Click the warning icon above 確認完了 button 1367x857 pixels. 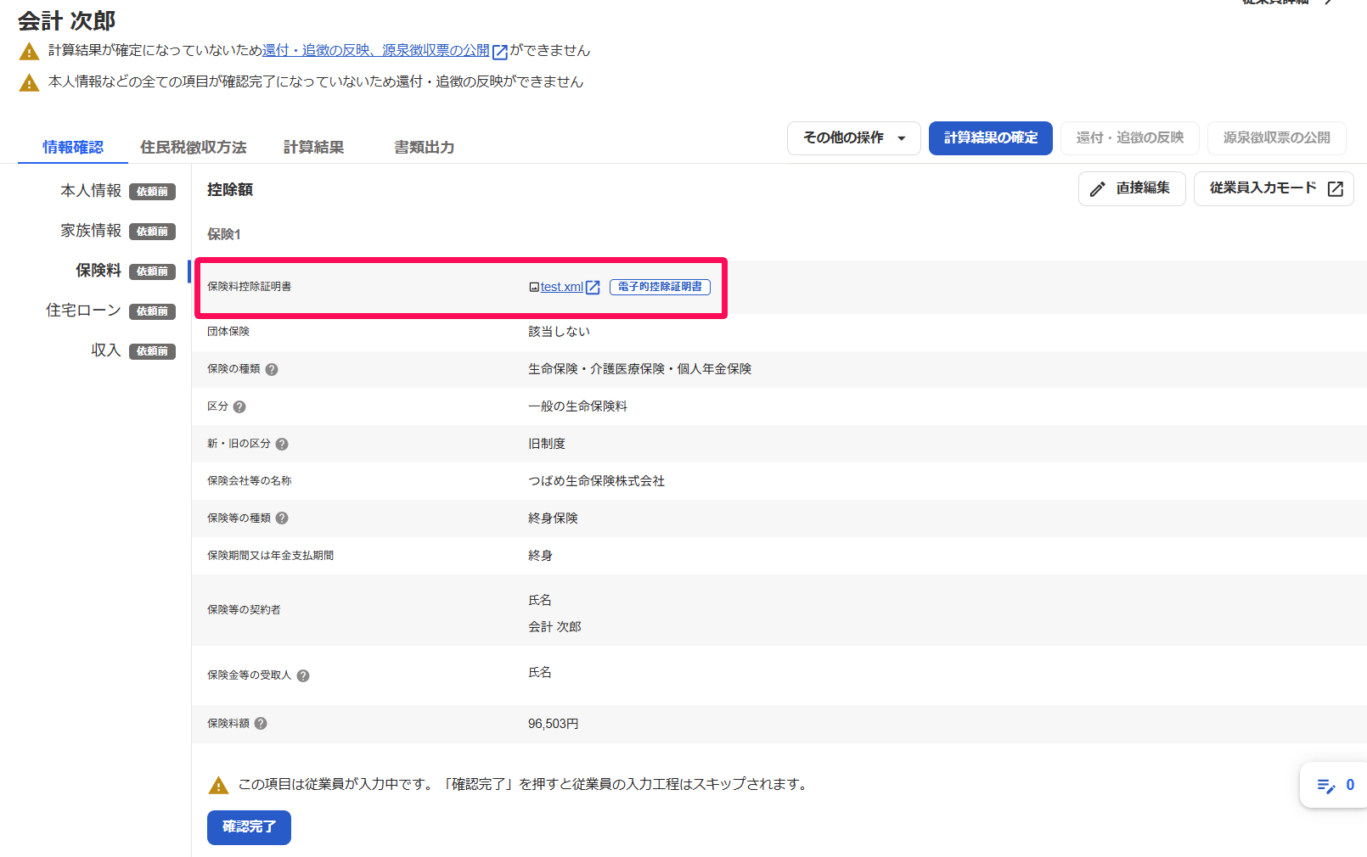(x=218, y=785)
